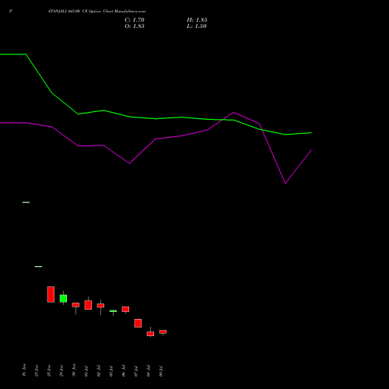Viewport: 389px width, 389px height.
Task: Click the '09 Jul' date label
Action: 161,371
